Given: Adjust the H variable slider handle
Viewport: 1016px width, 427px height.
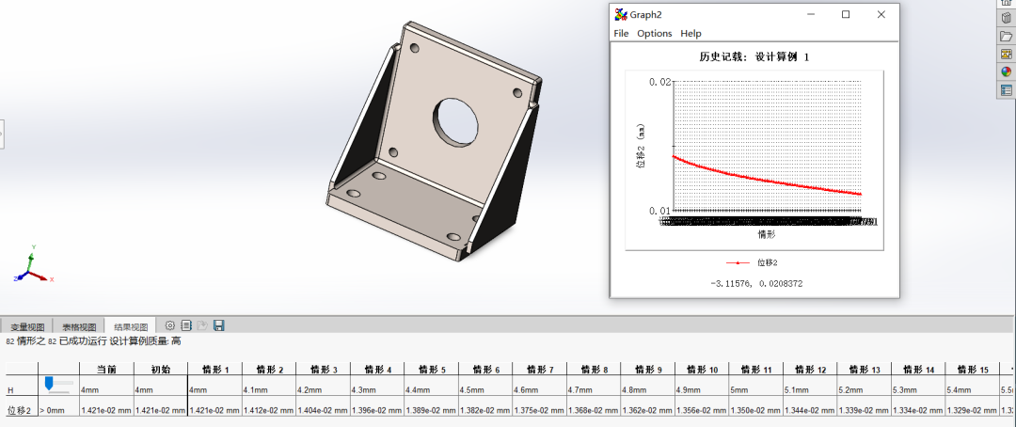Looking at the screenshot, I should point(49,385).
